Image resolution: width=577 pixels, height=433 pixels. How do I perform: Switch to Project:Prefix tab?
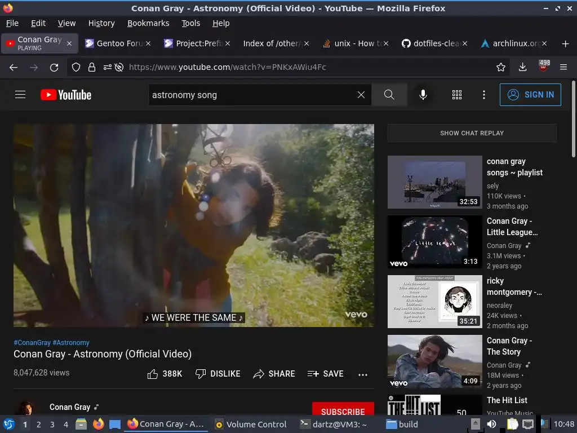click(x=196, y=43)
